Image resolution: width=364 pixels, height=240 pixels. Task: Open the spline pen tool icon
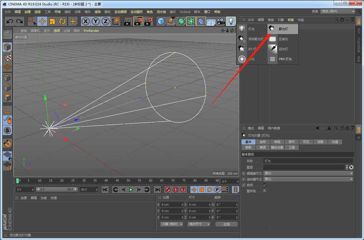click(x=171, y=21)
